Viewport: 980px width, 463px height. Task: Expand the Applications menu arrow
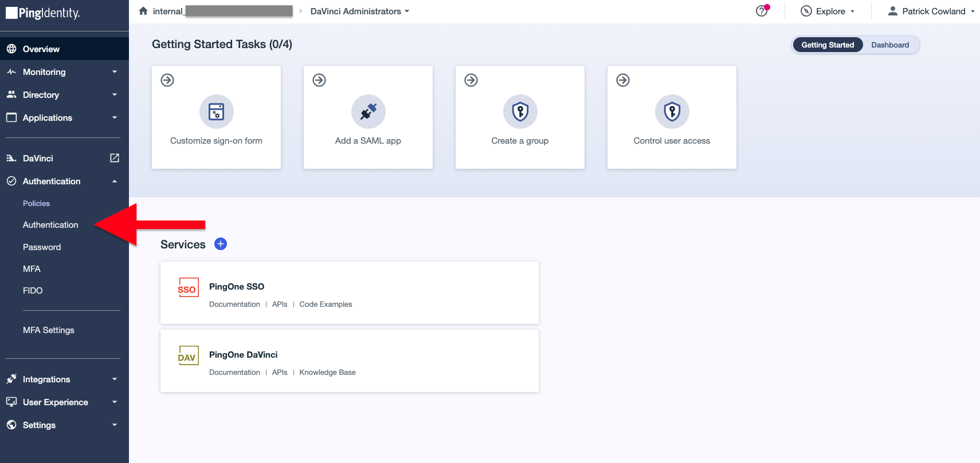(115, 117)
